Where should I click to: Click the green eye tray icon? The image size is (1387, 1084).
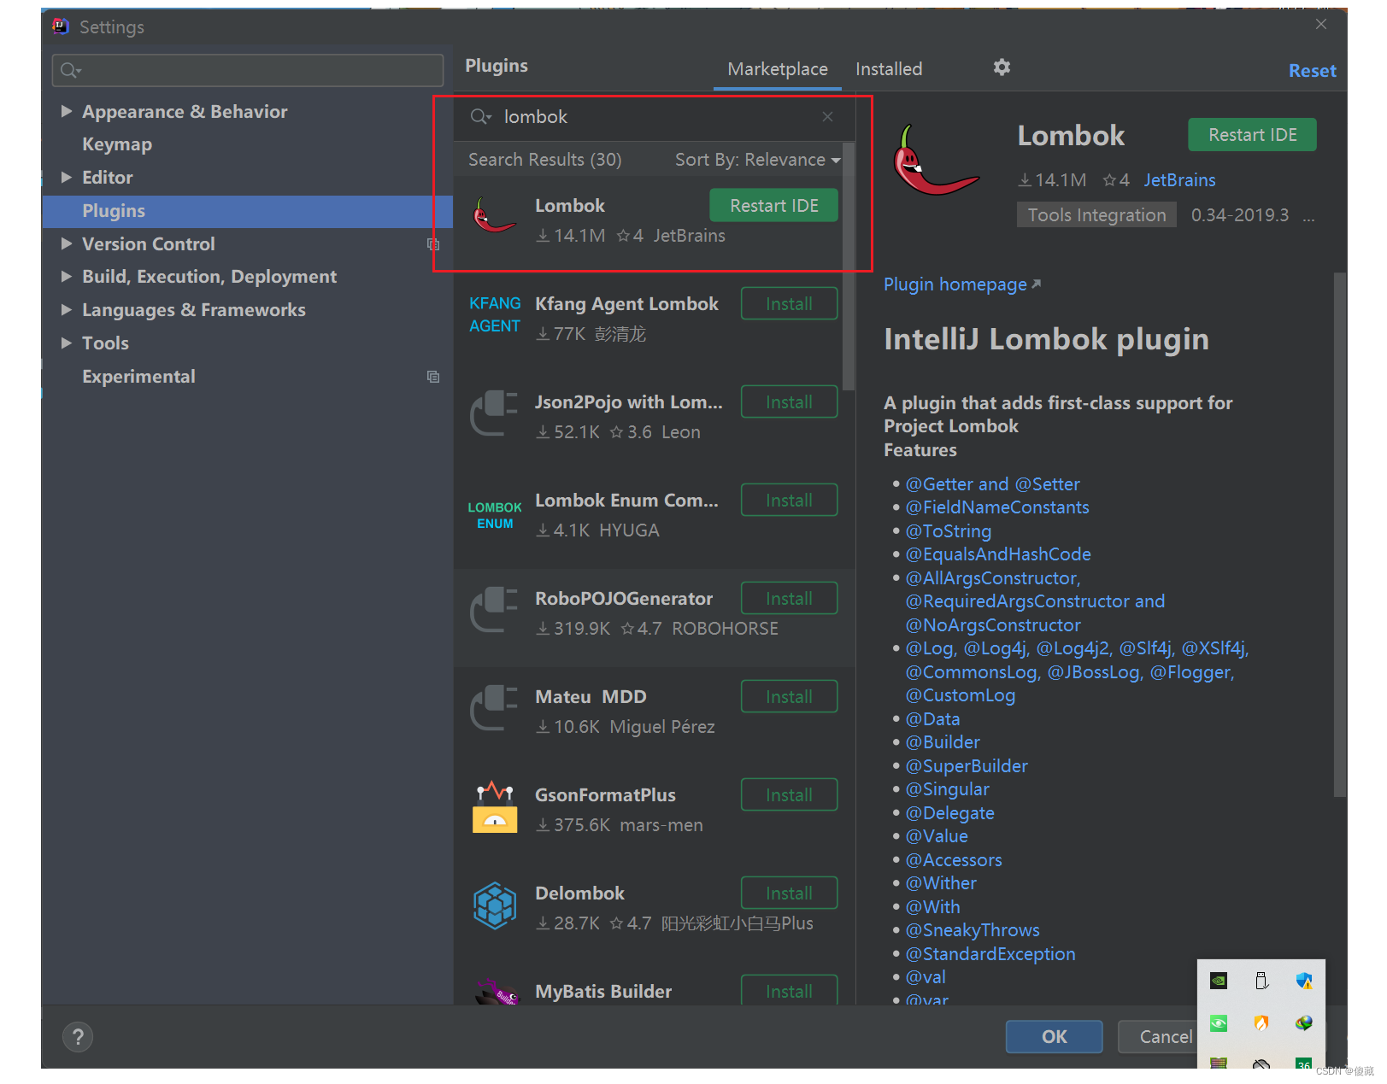coord(1219,1022)
